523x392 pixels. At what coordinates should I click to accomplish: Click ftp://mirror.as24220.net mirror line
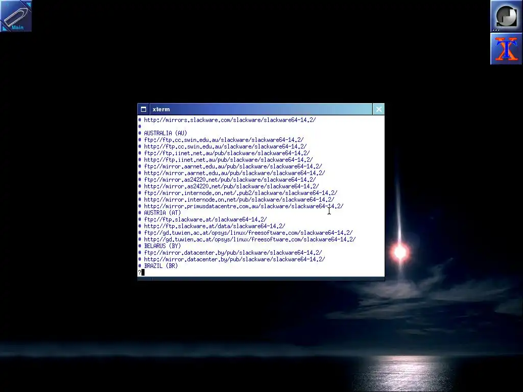[x=227, y=180]
